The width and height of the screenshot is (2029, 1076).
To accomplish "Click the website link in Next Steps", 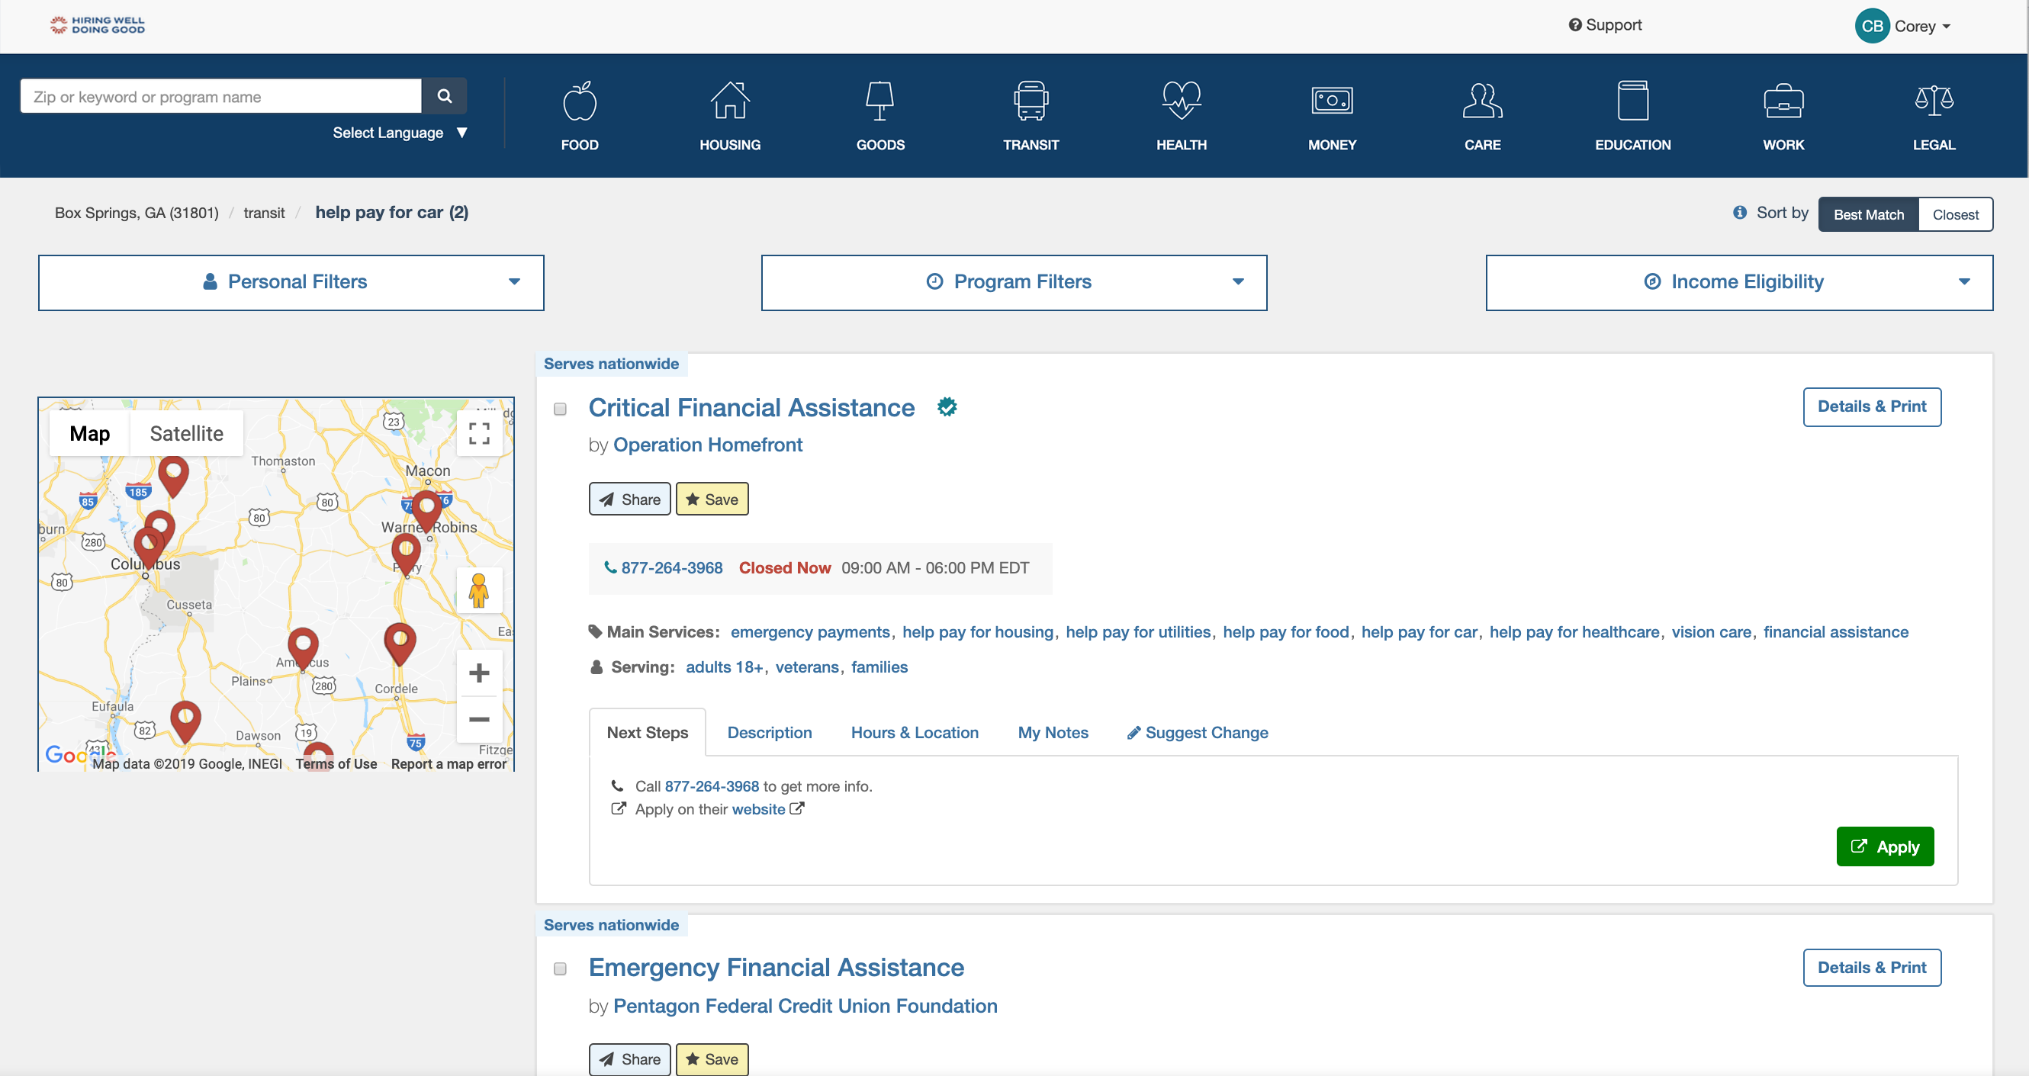I will click(x=757, y=809).
